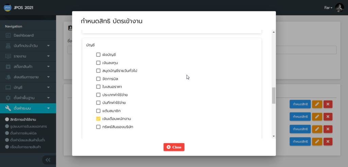348x167 pixels.
Task: Click the fourth row's red delete X
Action: (x=328, y=141)
